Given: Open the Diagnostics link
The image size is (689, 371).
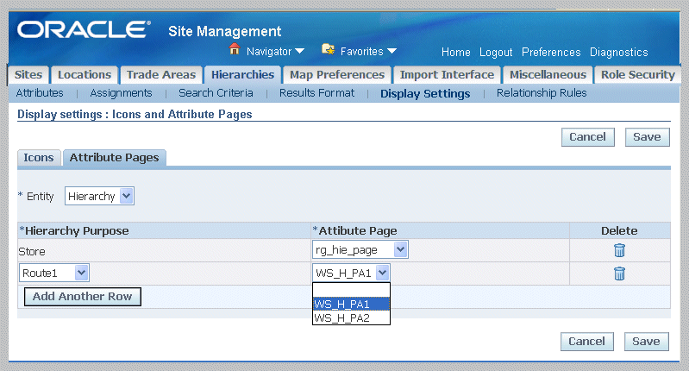Looking at the screenshot, I should click(x=618, y=53).
